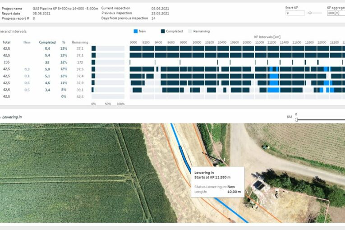This screenshot has width=345, height=230.
Task: Click the 10,00 m length value in tooltip
Action: (x=233, y=192)
